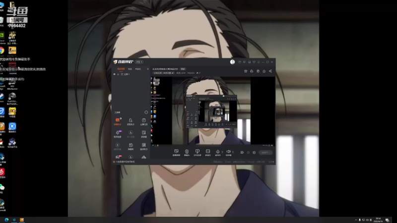The height and width of the screenshot is (223, 397).
Task: Click the round icon beside toolbox heading
Action: pos(146,112)
